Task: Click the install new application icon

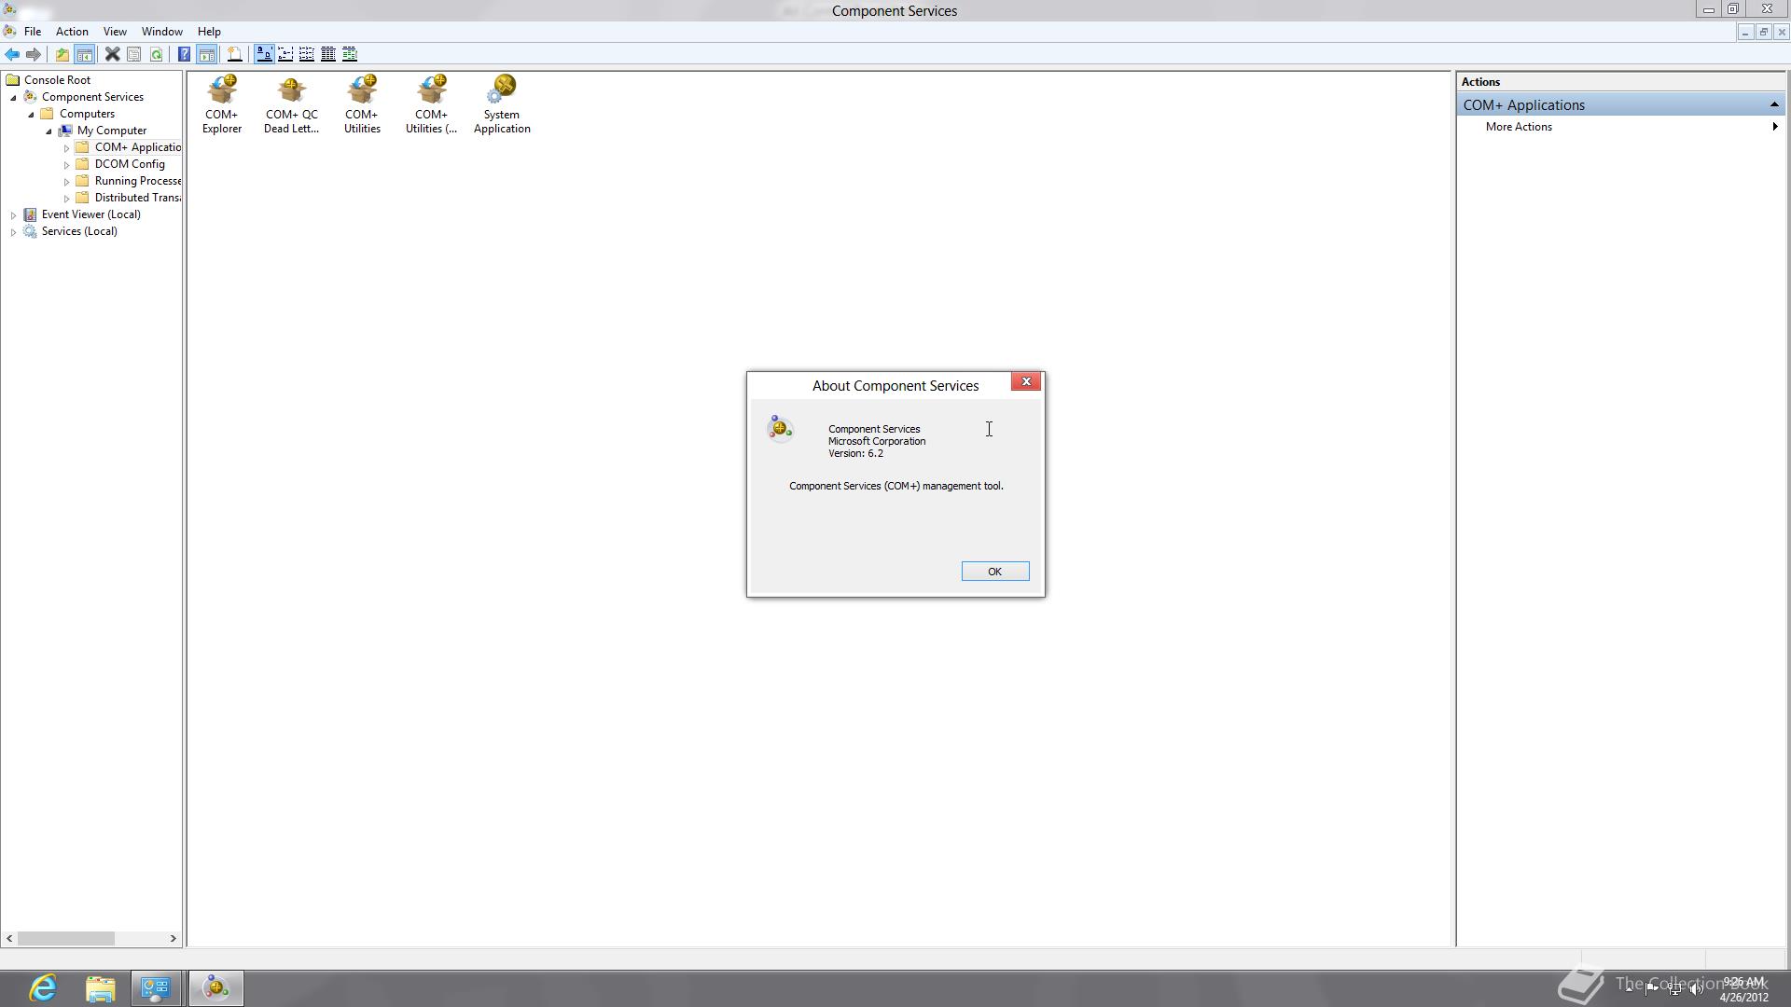Action: click(x=234, y=54)
